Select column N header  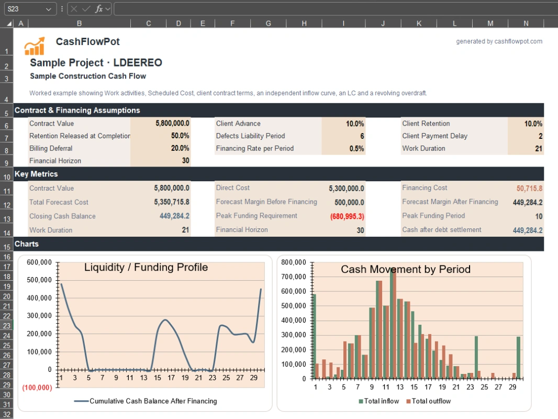pyautogui.click(x=526, y=24)
